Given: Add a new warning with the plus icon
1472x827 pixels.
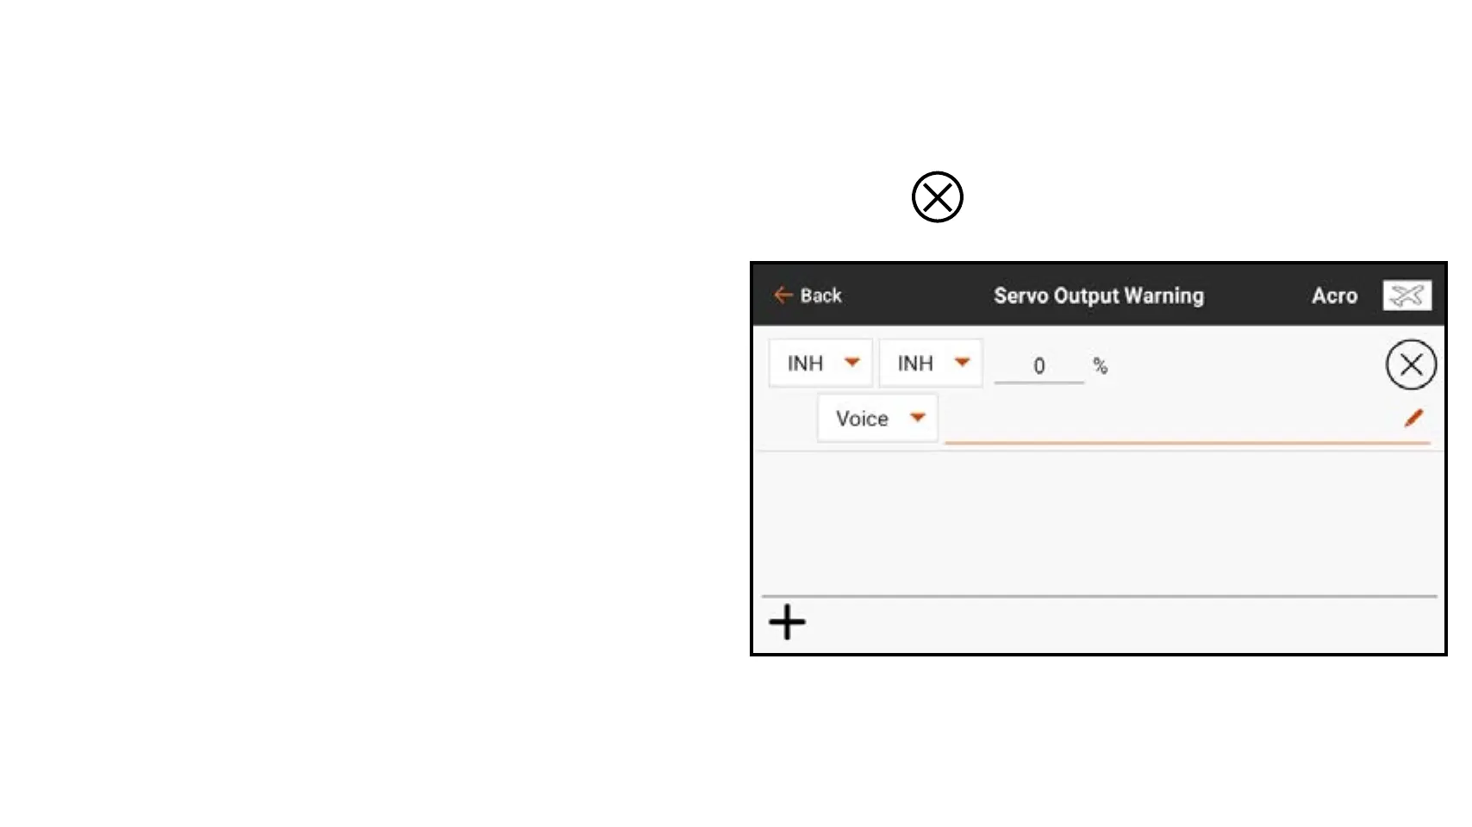Looking at the screenshot, I should pyautogui.click(x=787, y=622).
